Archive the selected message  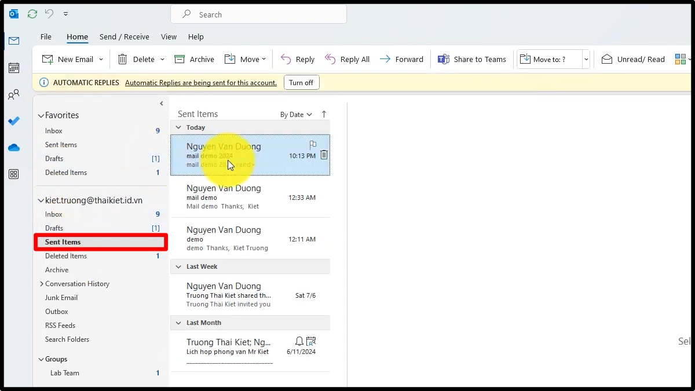point(194,59)
